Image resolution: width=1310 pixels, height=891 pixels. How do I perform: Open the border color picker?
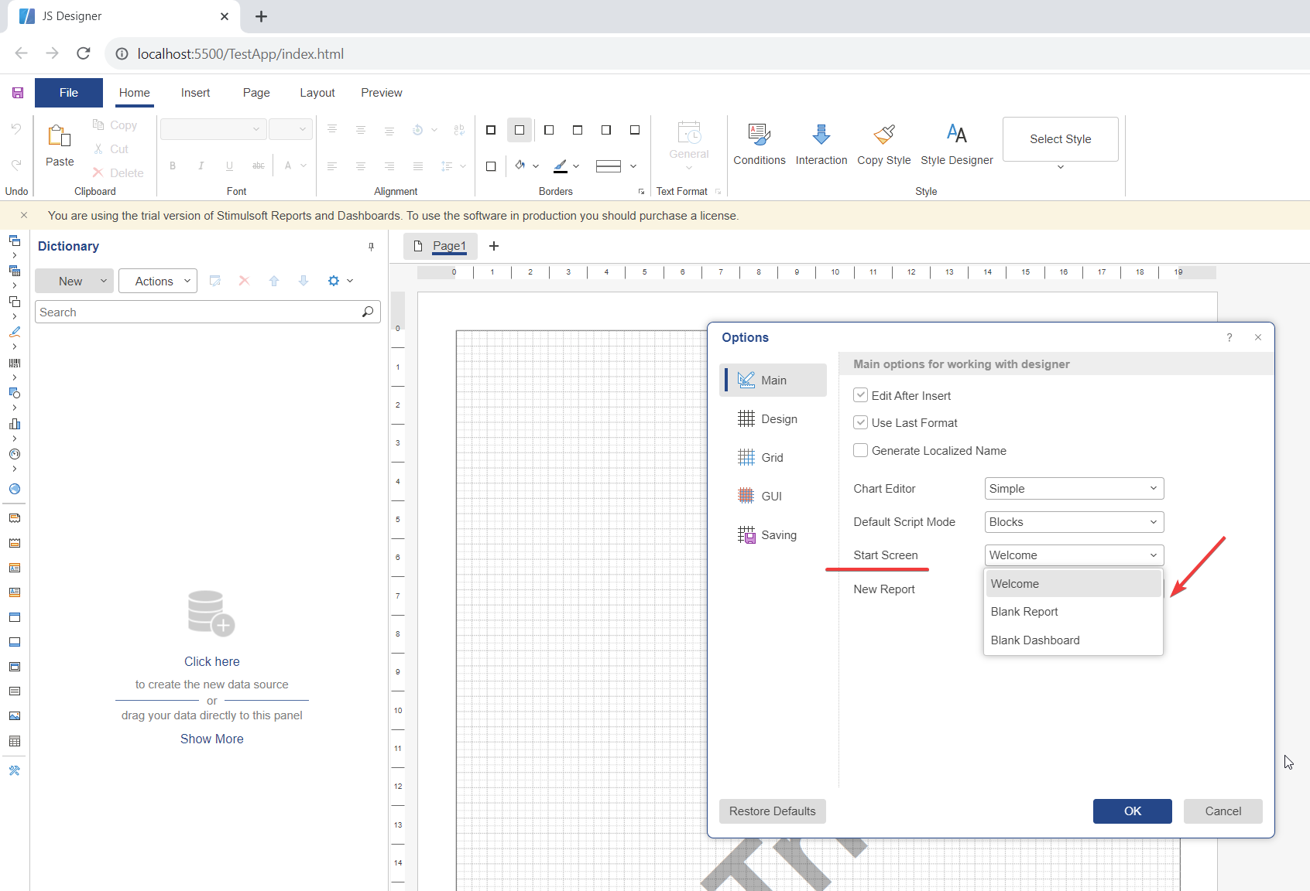(x=566, y=166)
